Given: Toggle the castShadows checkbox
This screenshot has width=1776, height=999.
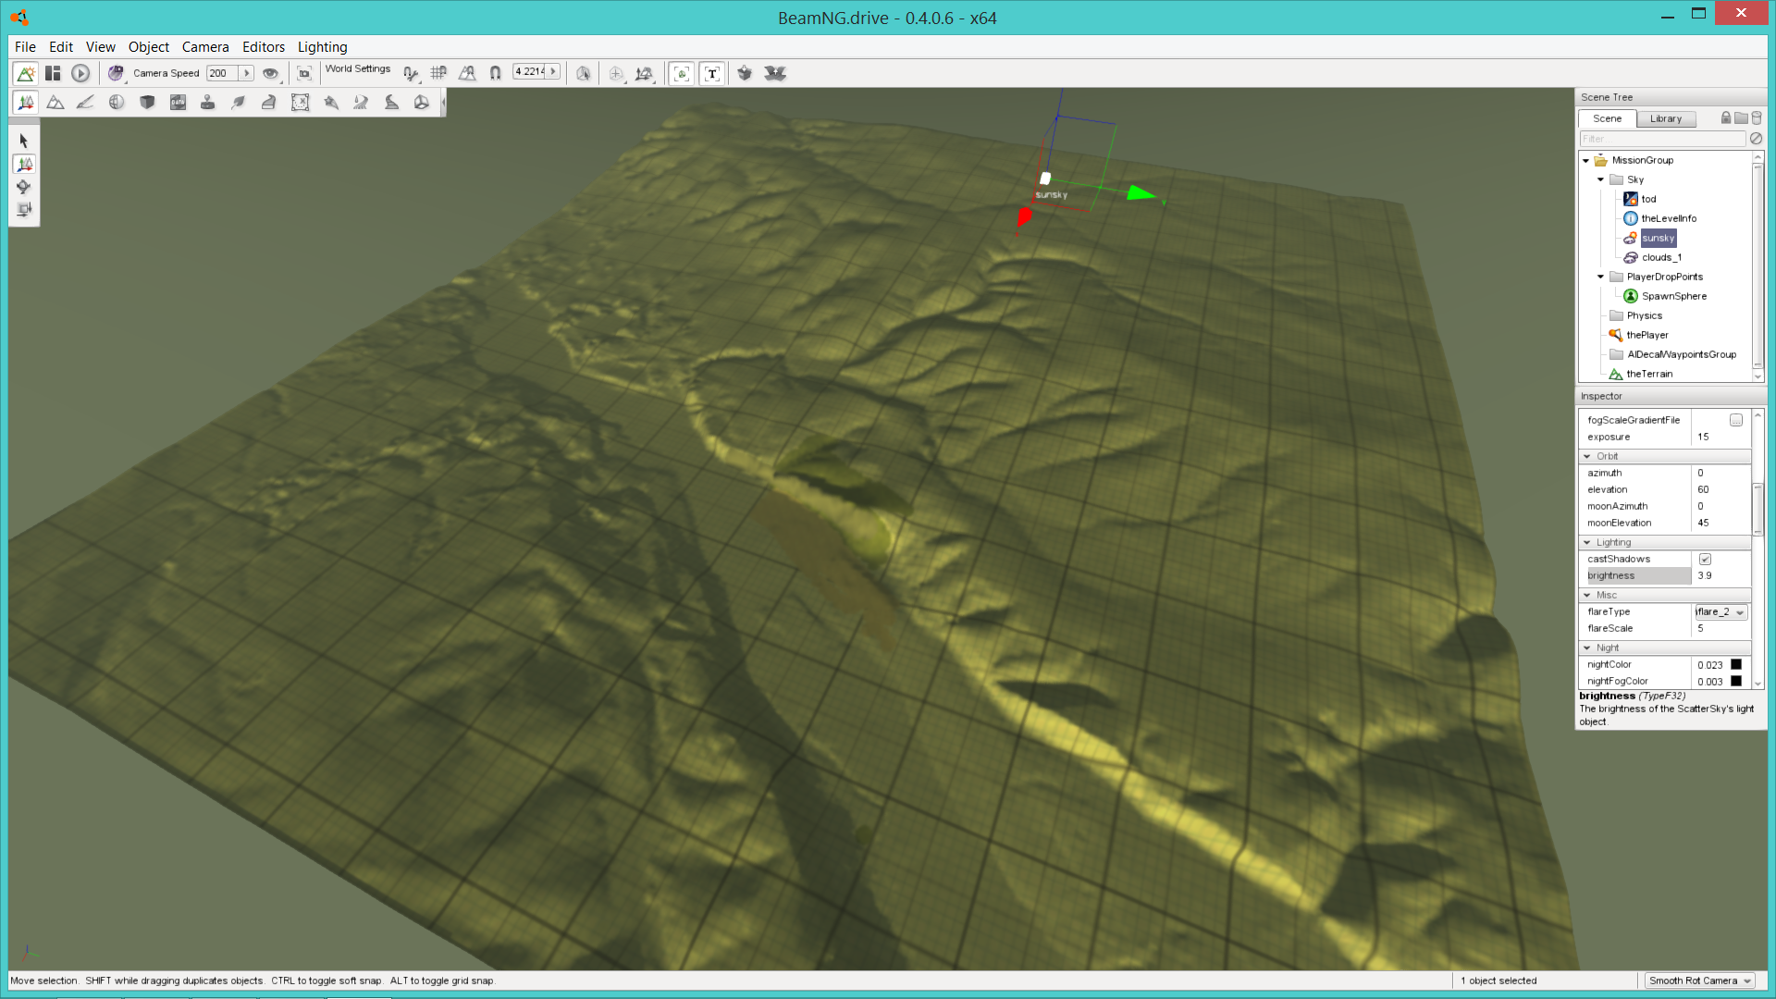Looking at the screenshot, I should tap(1705, 560).
